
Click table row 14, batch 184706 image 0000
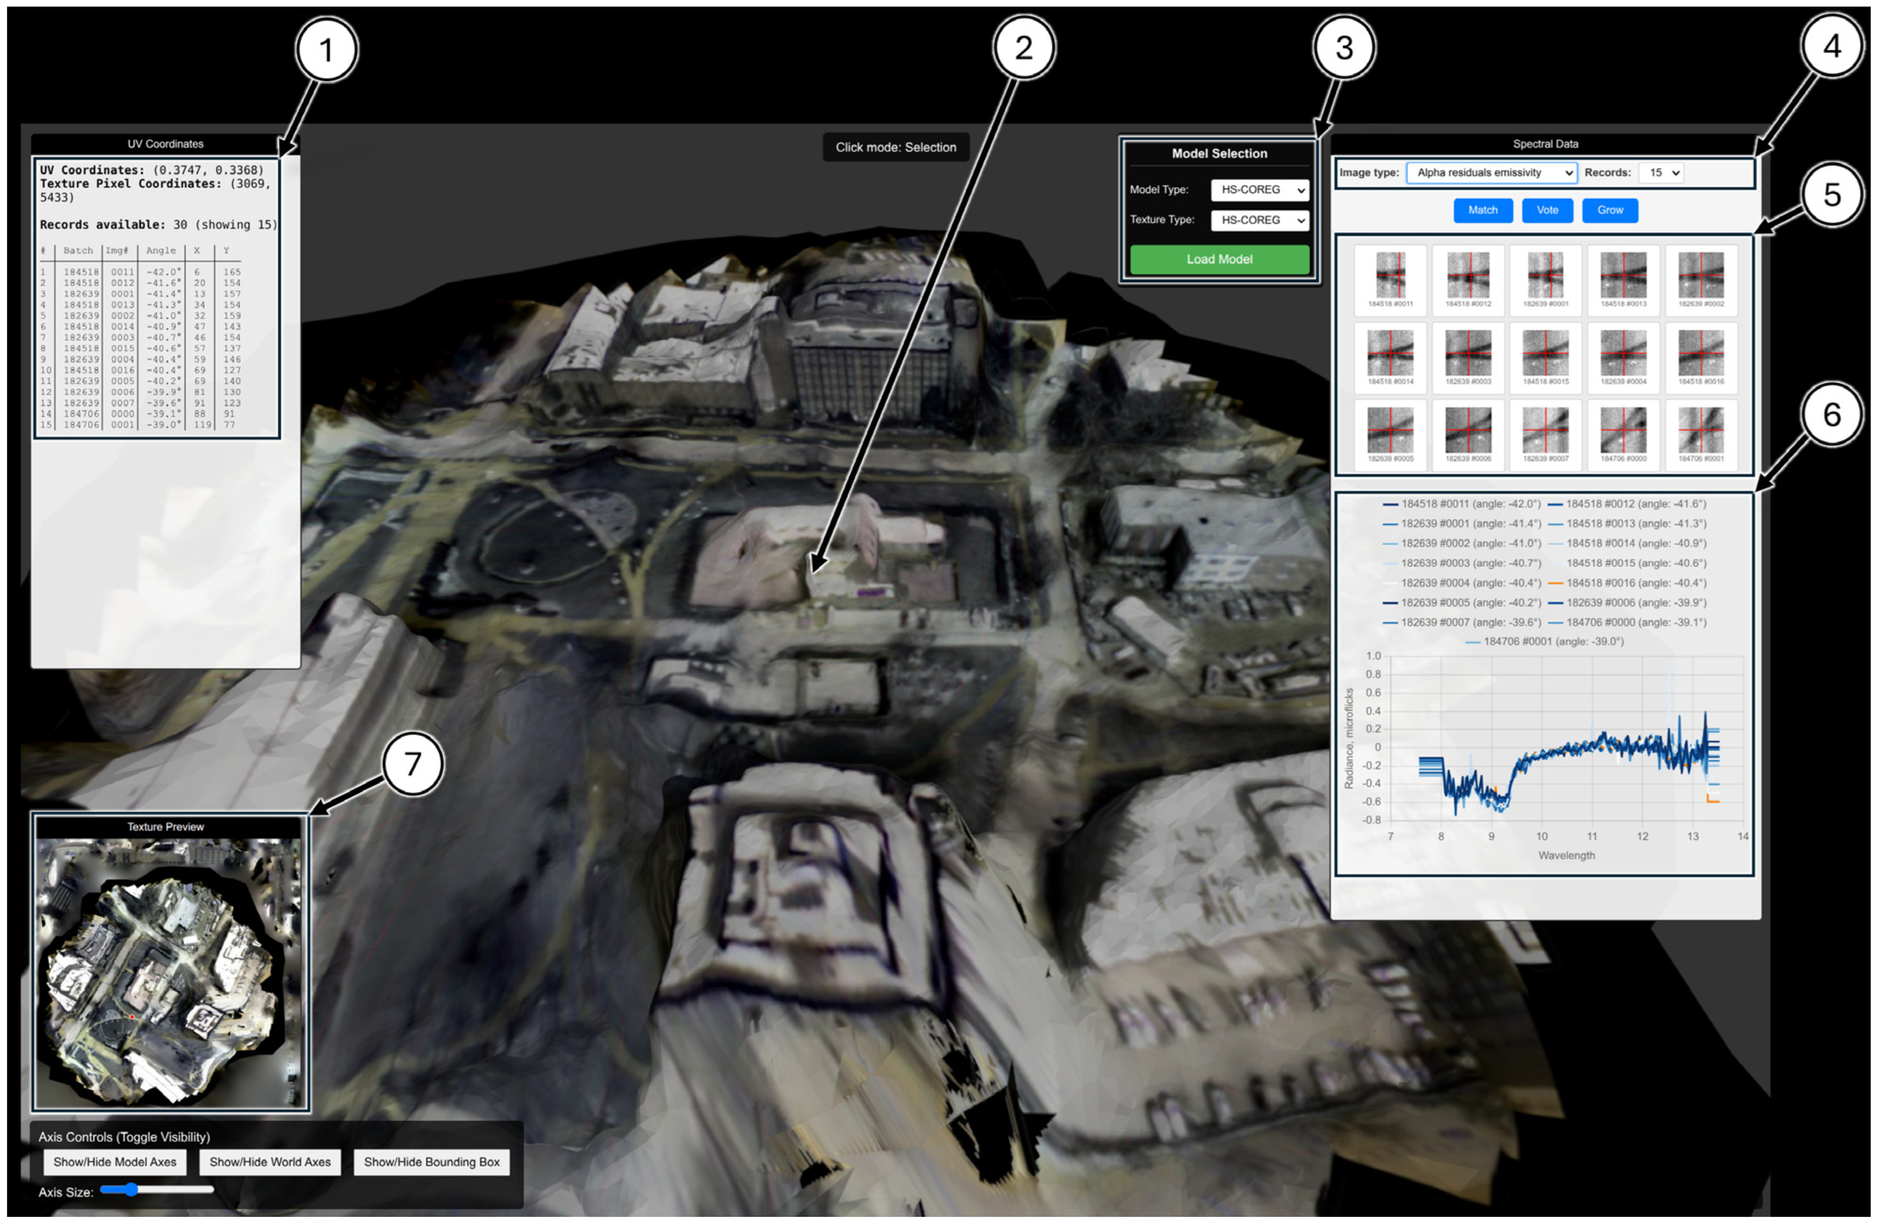click(x=140, y=413)
